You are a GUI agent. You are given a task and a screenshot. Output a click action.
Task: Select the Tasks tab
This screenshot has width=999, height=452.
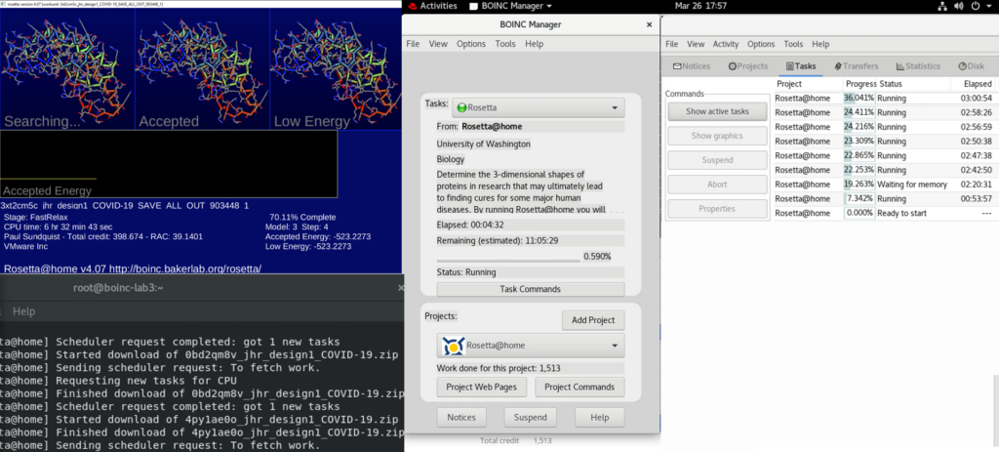801,66
